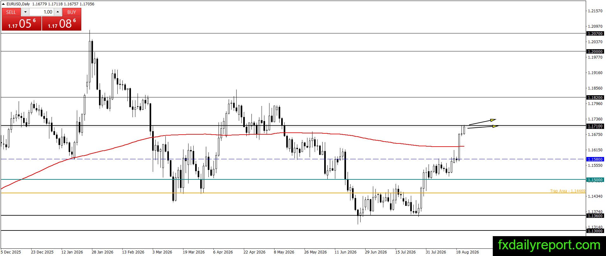Click the 1.18200 price level label
The image size is (606, 256).
[595, 98]
